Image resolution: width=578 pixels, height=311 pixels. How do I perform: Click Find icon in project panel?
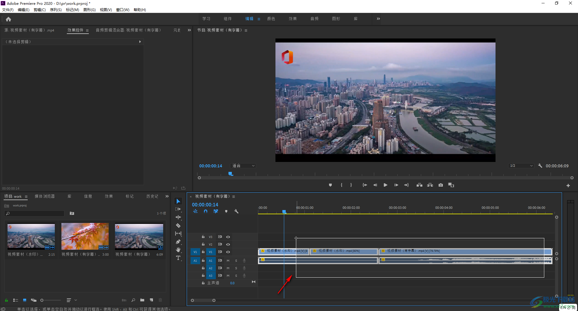(133, 300)
